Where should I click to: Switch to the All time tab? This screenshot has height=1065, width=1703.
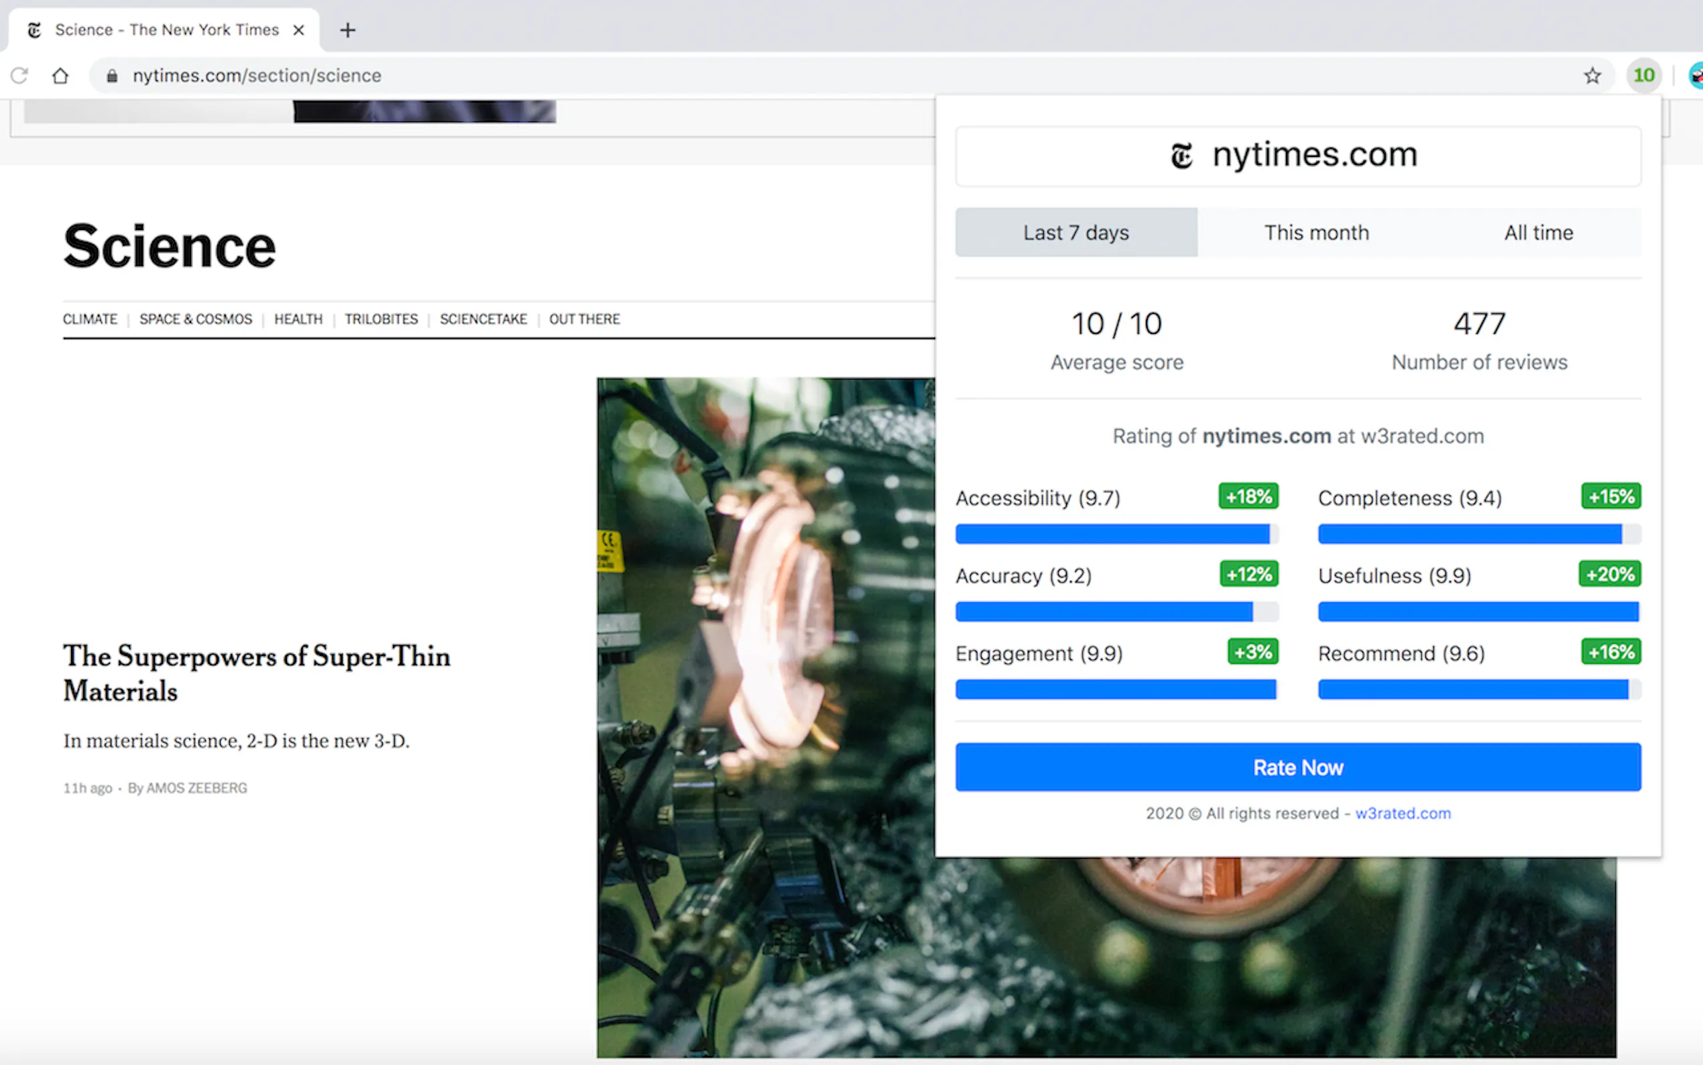click(x=1538, y=233)
